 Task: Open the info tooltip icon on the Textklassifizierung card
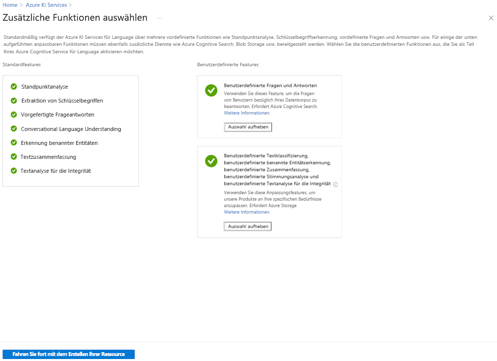click(x=336, y=184)
